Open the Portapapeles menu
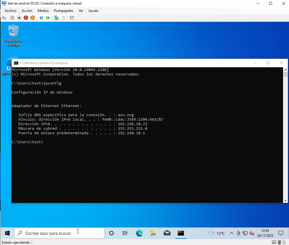The image size is (289, 245). (64, 11)
